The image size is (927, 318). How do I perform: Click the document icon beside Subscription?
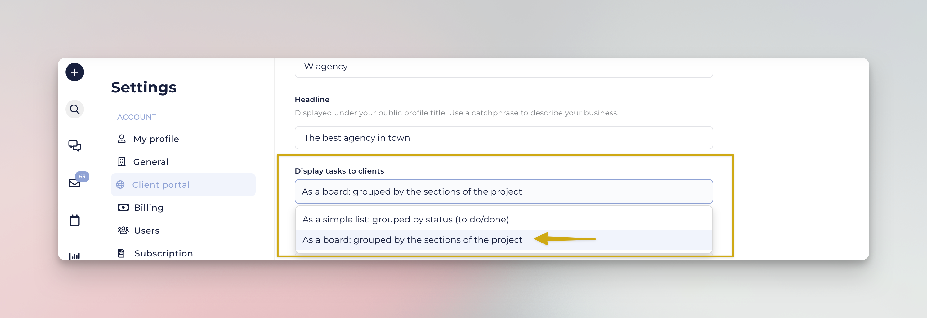[121, 253]
